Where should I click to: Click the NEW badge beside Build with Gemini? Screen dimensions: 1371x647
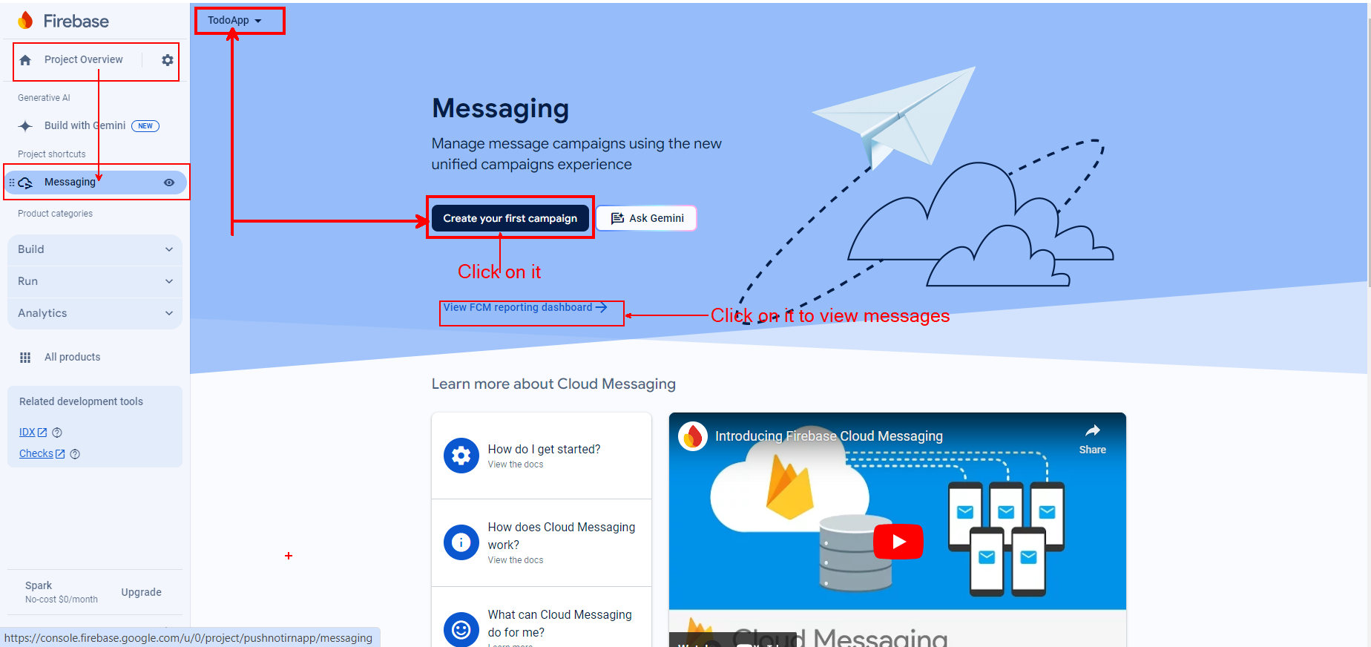coord(145,126)
